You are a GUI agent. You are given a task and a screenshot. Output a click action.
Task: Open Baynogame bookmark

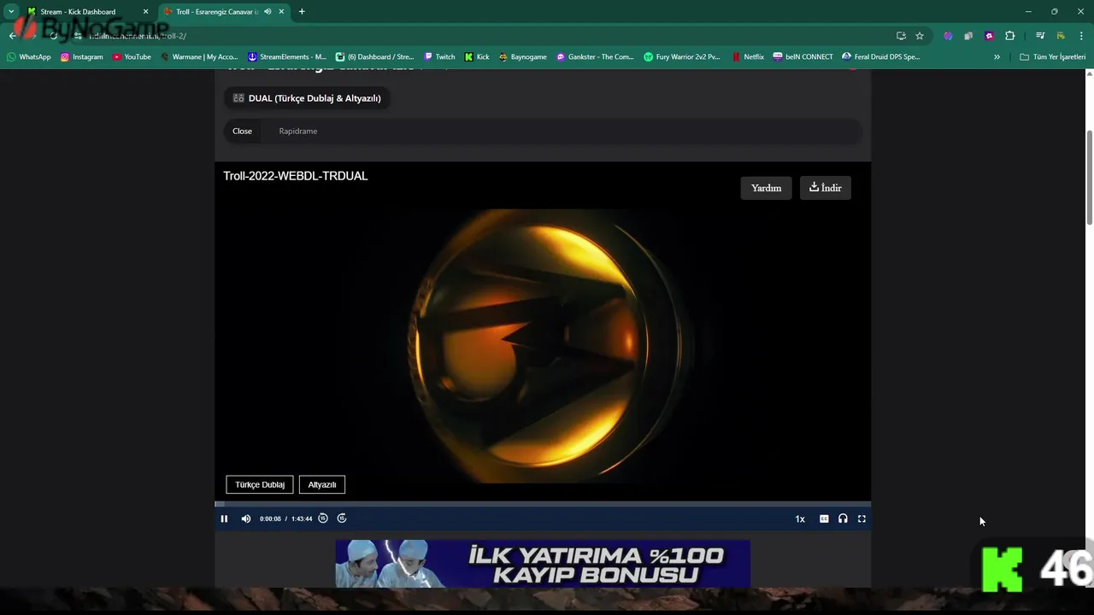click(522, 57)
